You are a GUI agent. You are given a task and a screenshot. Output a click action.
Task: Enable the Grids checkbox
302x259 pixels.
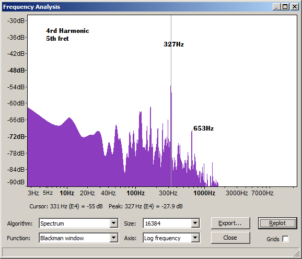(x=285, y=239)
